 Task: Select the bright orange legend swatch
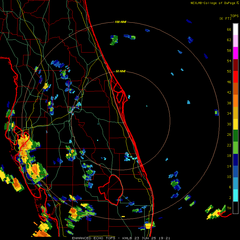(x=235, y=101)
